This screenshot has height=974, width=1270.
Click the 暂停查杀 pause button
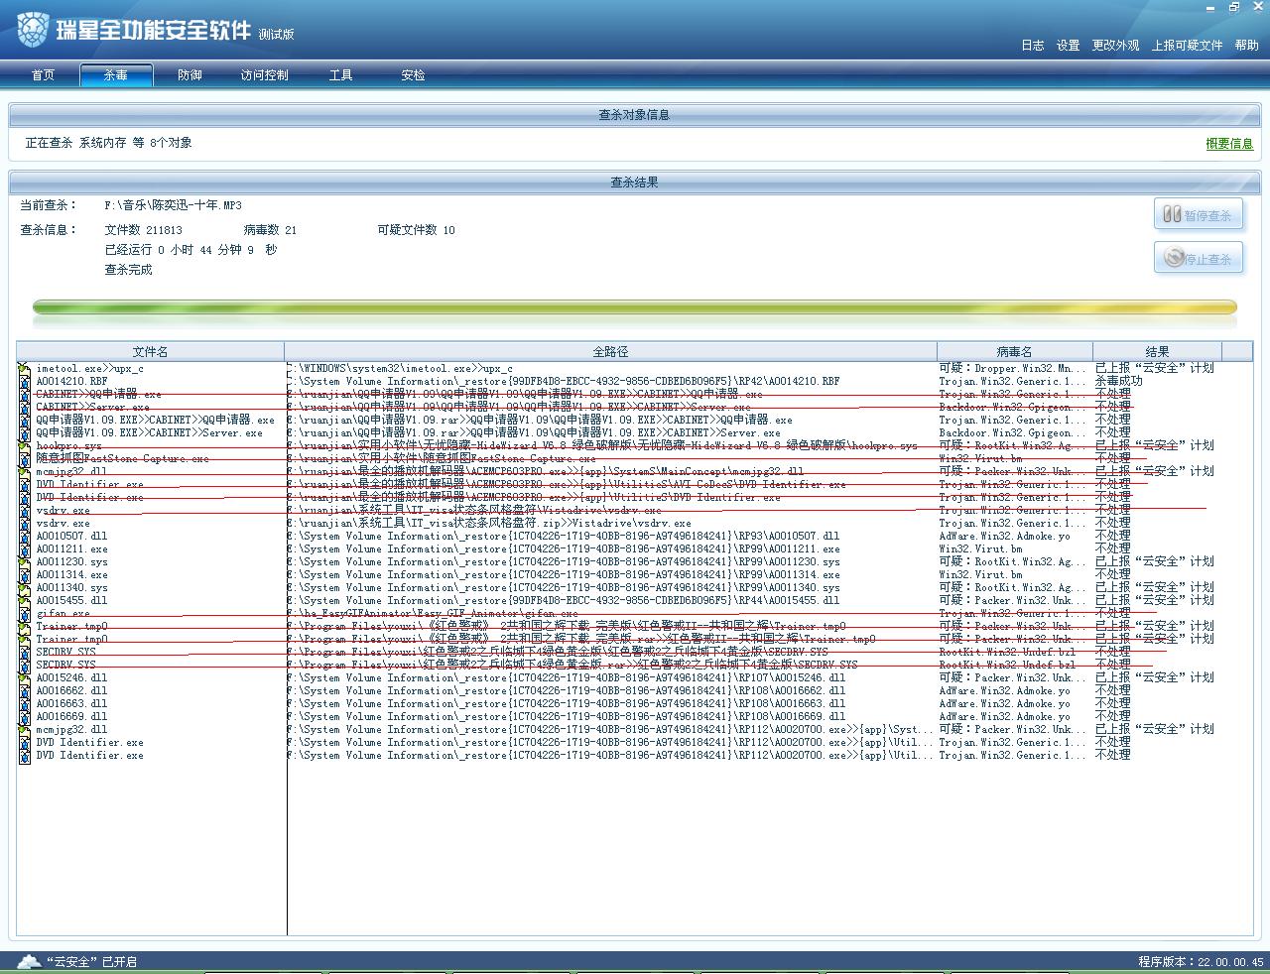pyautogui.click(x=1198, y=215)
